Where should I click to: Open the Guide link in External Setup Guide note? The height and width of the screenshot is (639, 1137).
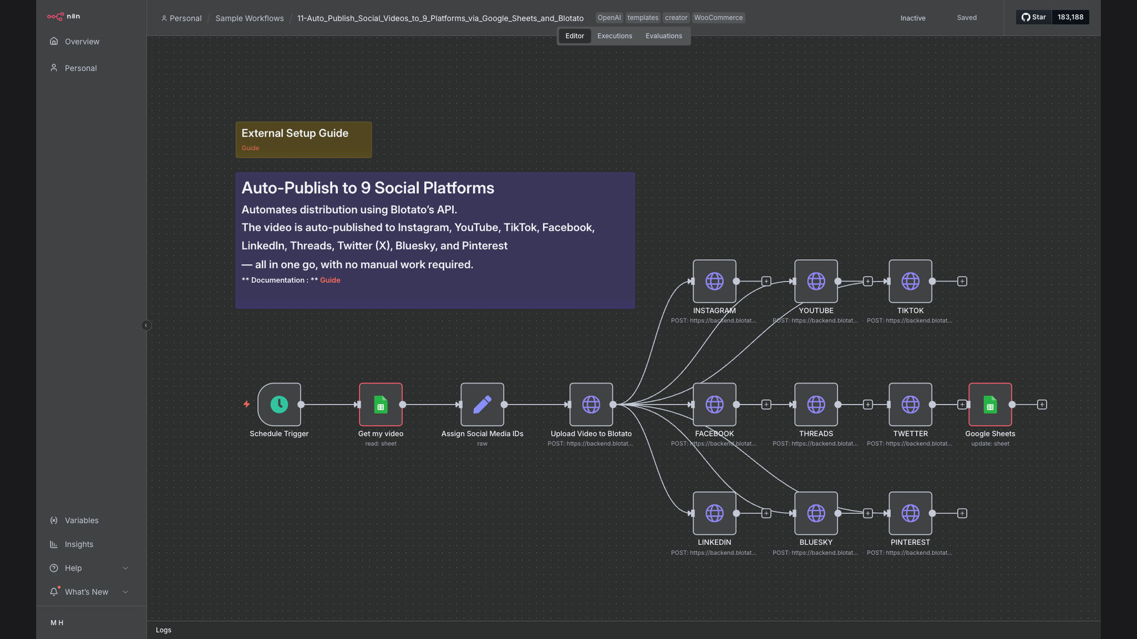tap(250, 148)
